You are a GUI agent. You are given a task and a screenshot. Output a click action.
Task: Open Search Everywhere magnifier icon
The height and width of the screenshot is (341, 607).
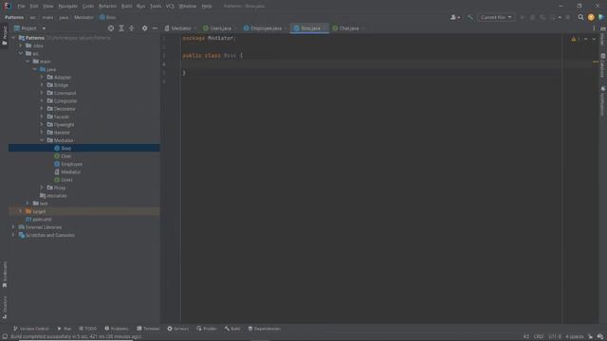(x=580, y=17)
